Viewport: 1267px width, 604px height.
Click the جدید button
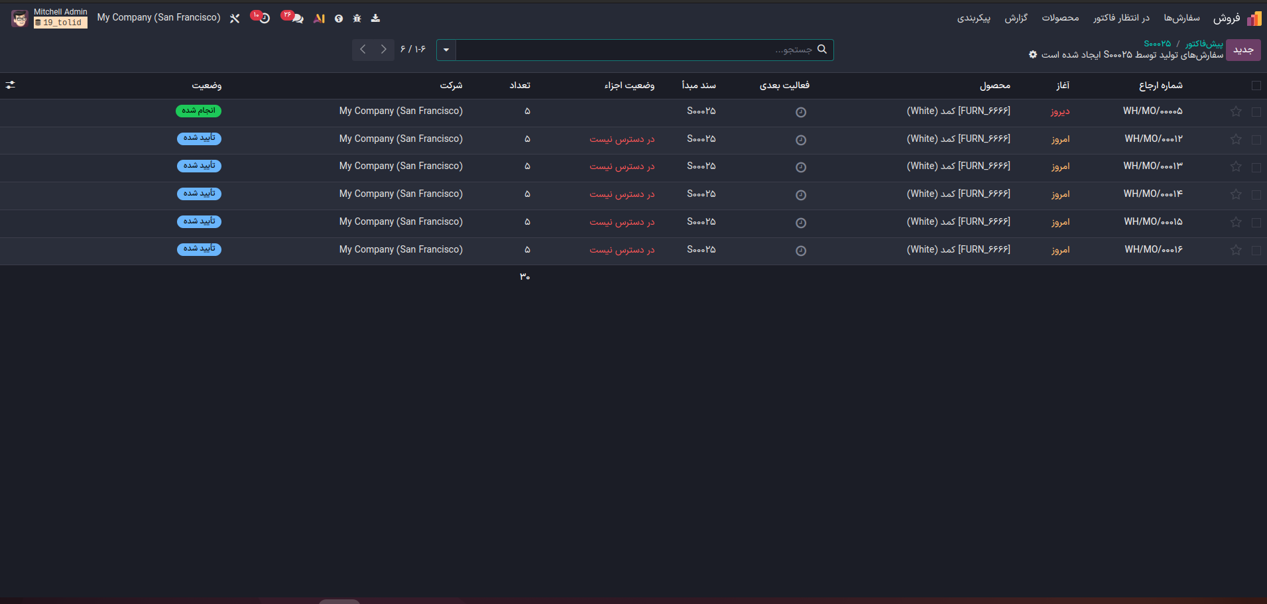tap(1243, 50)
